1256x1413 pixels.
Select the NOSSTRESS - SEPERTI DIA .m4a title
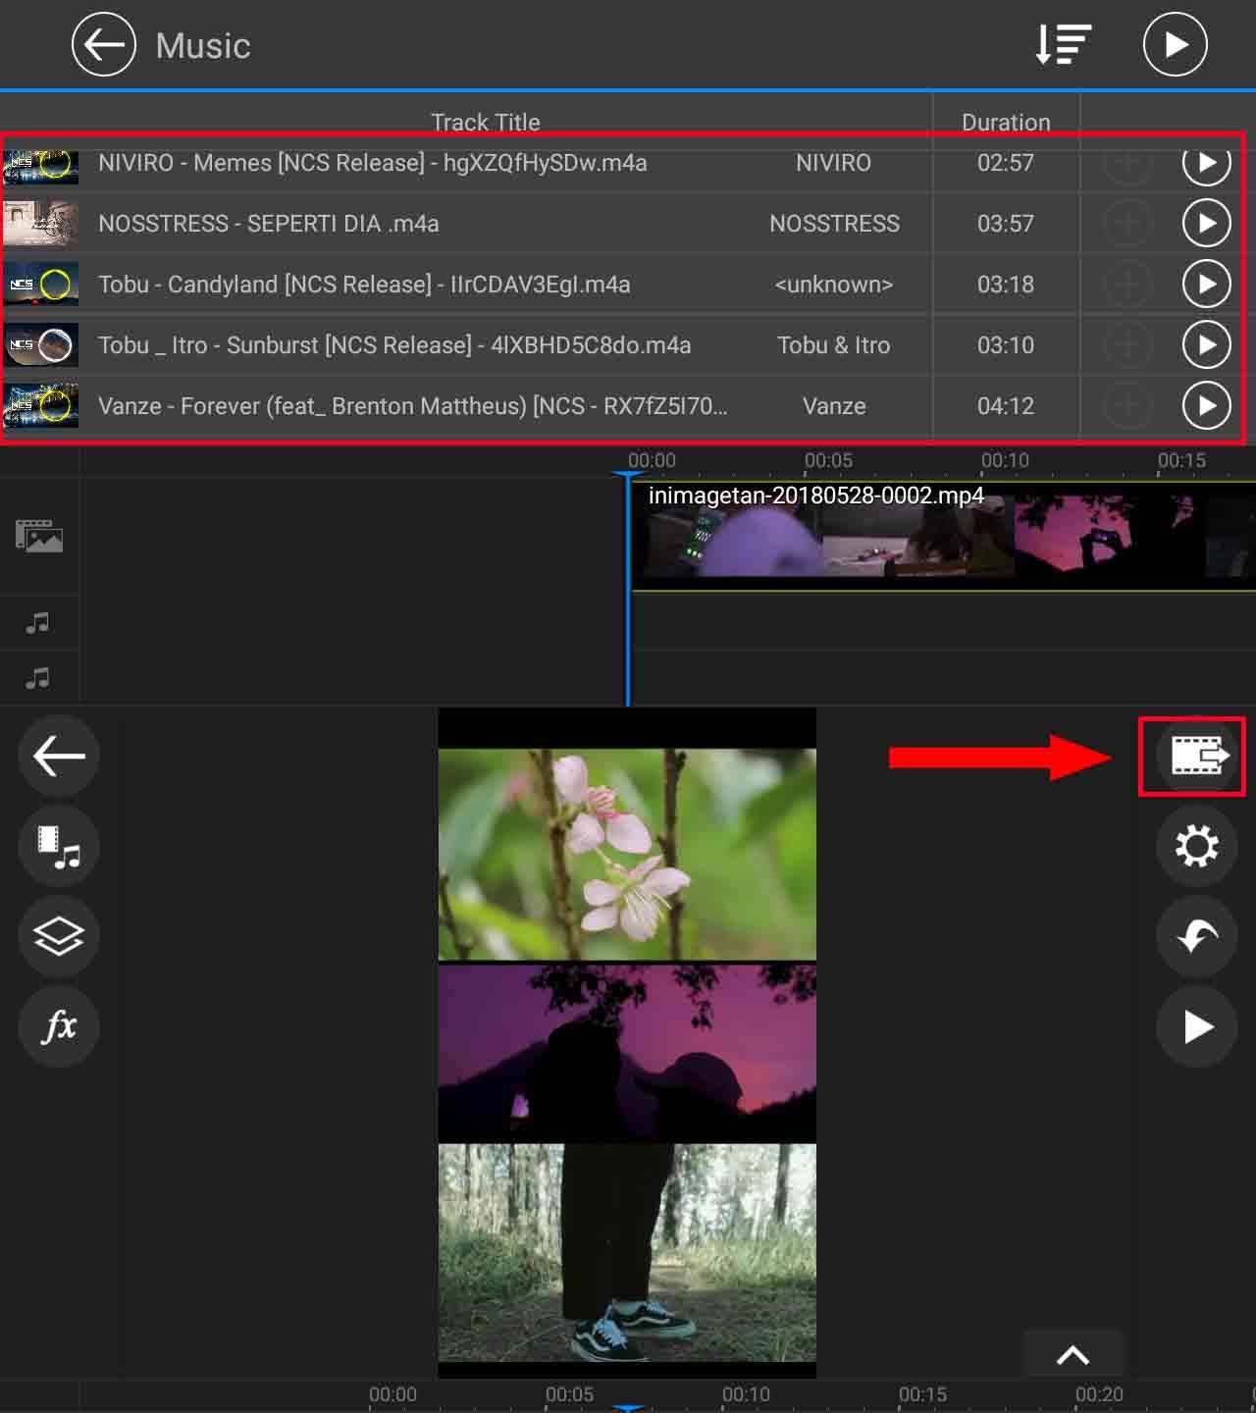(269, 224)
